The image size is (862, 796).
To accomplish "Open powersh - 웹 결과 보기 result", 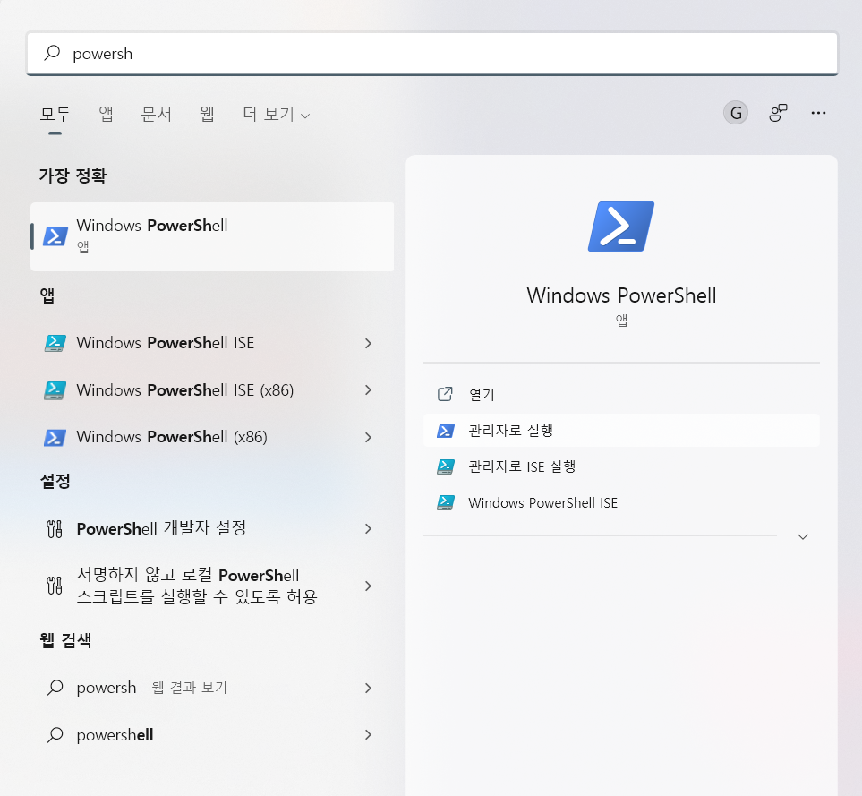I will [212, 688].
